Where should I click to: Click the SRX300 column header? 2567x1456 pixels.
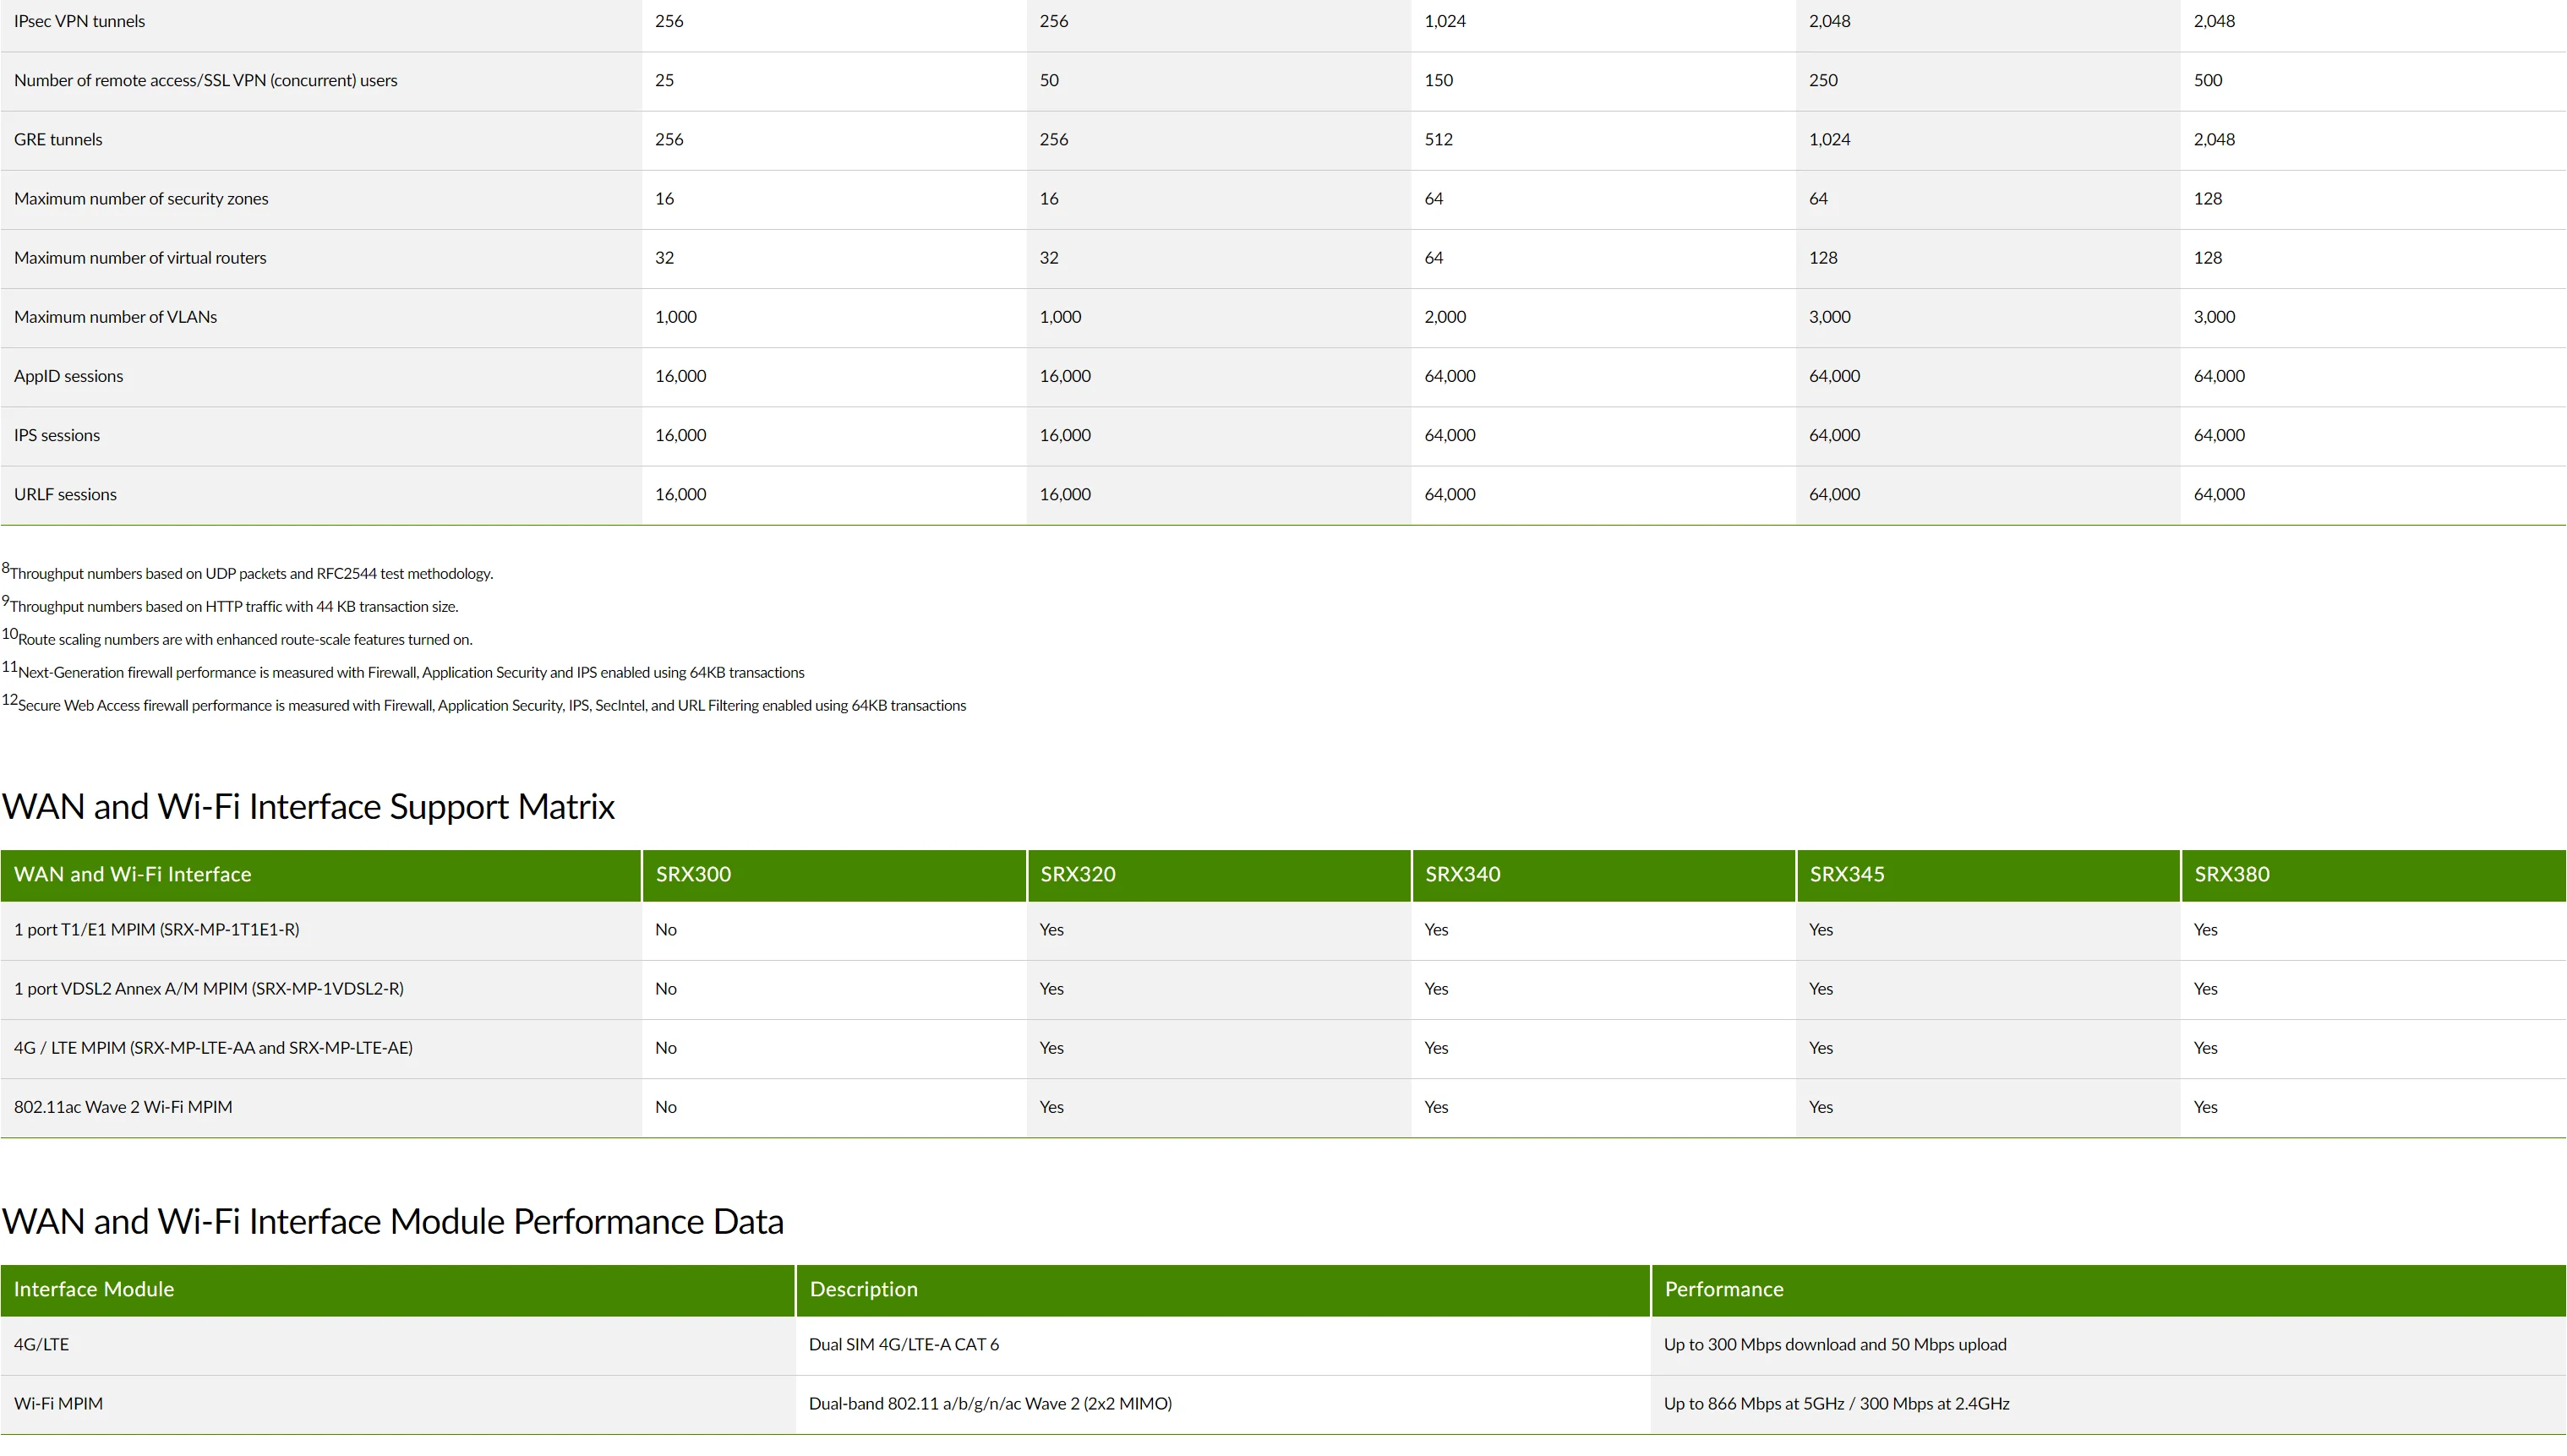tap(693, 874)
